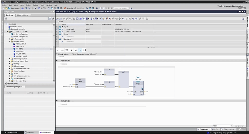Viewport: 249px width, 134px height.
Task: Open Device configuration for PLC_1
Action: 20,34
